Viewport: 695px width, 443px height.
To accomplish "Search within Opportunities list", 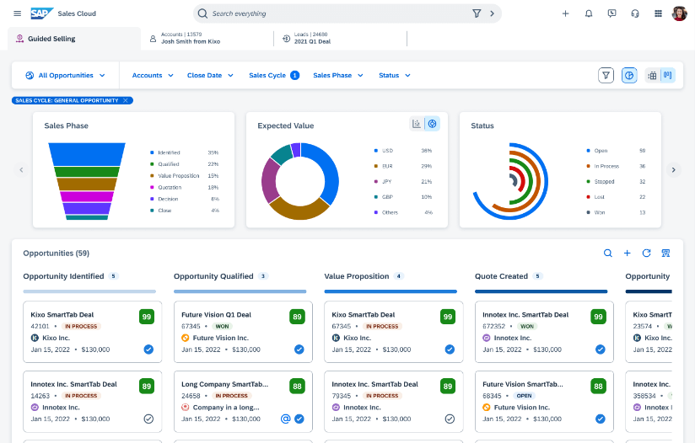I will (608, 254).
